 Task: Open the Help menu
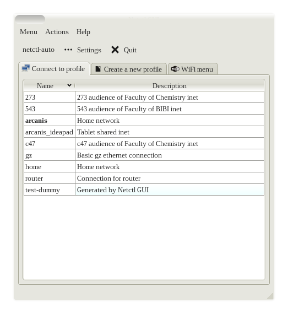point(83,32)
